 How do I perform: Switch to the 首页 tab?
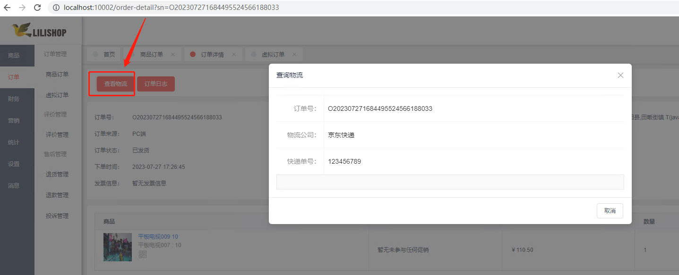point(104,54)
